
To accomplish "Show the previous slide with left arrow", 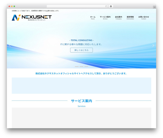I will (x=10, y=46).
